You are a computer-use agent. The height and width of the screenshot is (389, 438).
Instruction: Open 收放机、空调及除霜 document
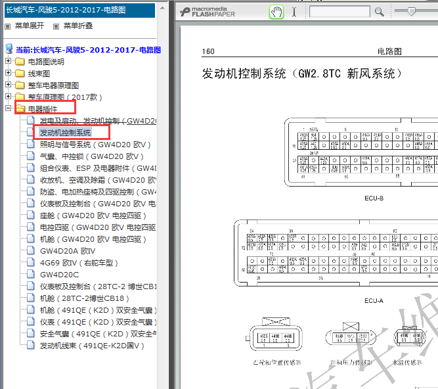pos(98,180)
